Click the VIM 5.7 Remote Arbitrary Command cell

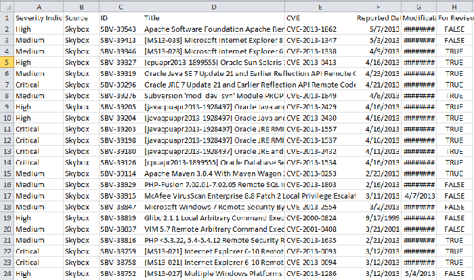point(214,229)
